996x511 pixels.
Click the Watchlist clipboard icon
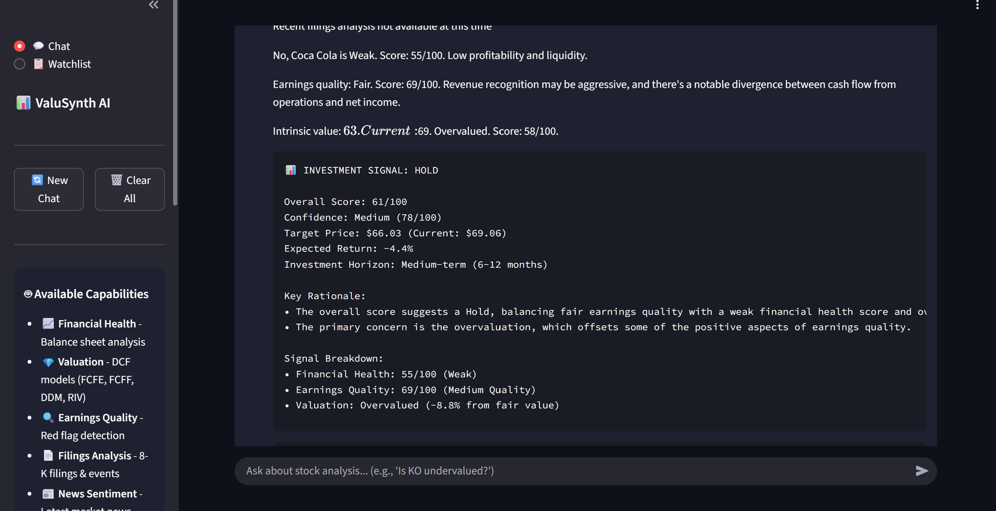(38, 64)
